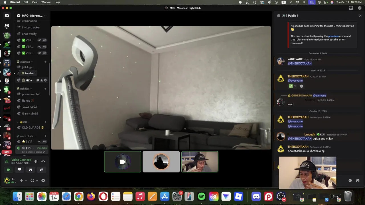Set a channel status link
Image resolution: width=365 pixels, height=205 pixels.
tap(33, 152)
